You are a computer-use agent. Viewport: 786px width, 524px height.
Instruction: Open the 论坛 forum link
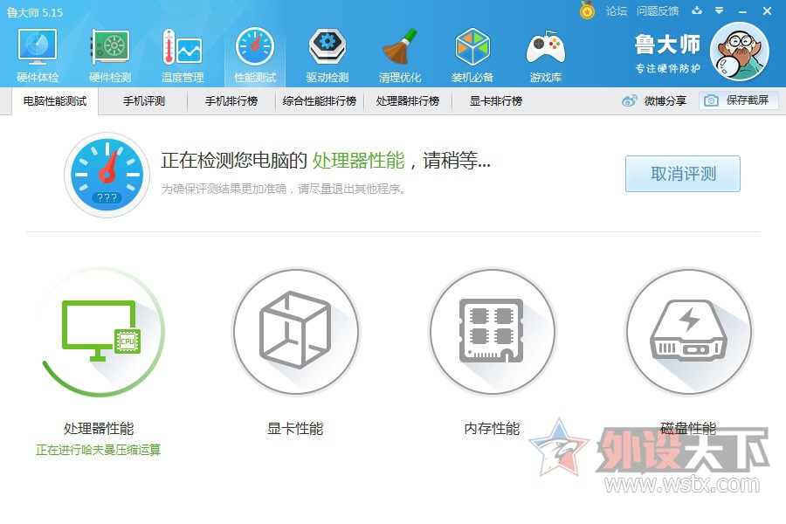(617, 11)
